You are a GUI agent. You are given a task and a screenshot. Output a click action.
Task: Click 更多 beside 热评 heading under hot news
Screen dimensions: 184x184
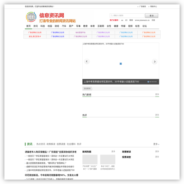pyautogui.click(x=157, y=115)
